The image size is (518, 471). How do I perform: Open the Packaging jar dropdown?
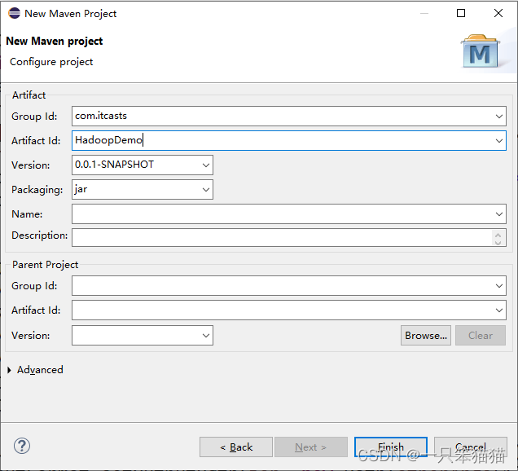click(205, 190)
